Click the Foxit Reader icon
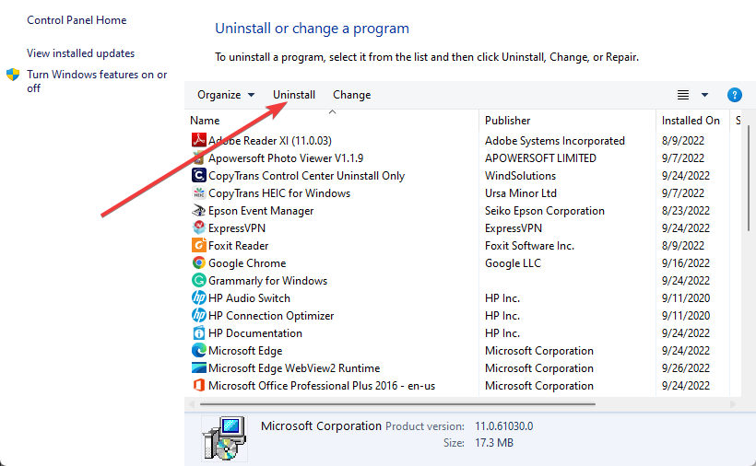 [x=198, y=246]
